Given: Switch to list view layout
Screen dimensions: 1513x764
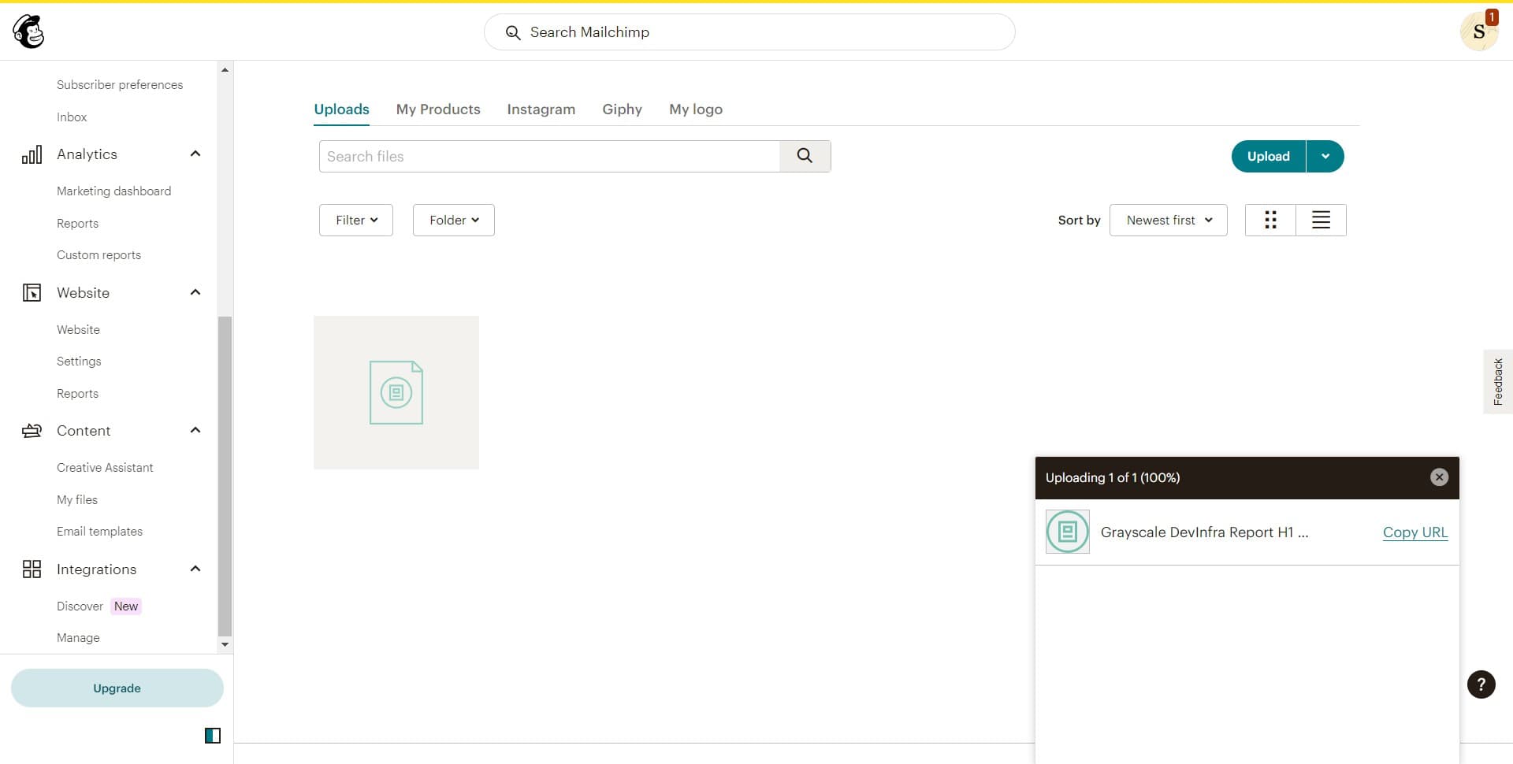Looking at the screenshot, I should (x=1321, y=220).
